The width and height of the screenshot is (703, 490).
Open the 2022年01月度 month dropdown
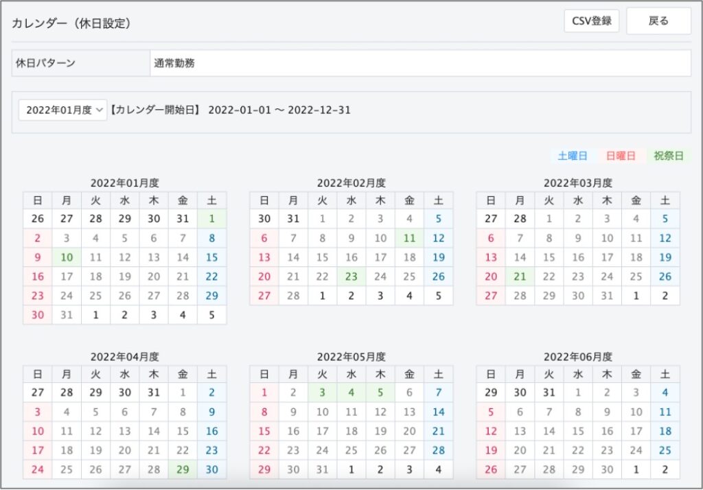(x=62, y=110)
